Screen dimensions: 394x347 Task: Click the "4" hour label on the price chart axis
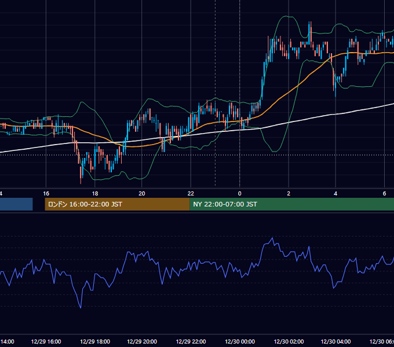click(335, 194)
